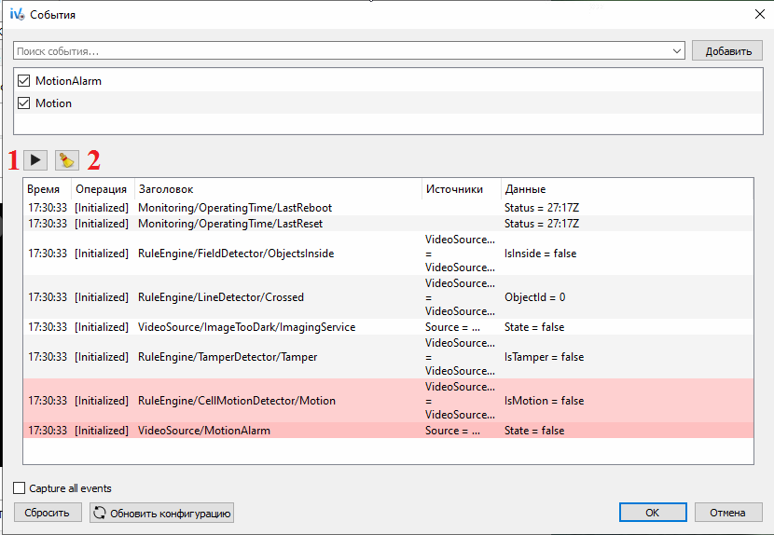Click the Данные column header
774x535 pixels.
[627, 189]
